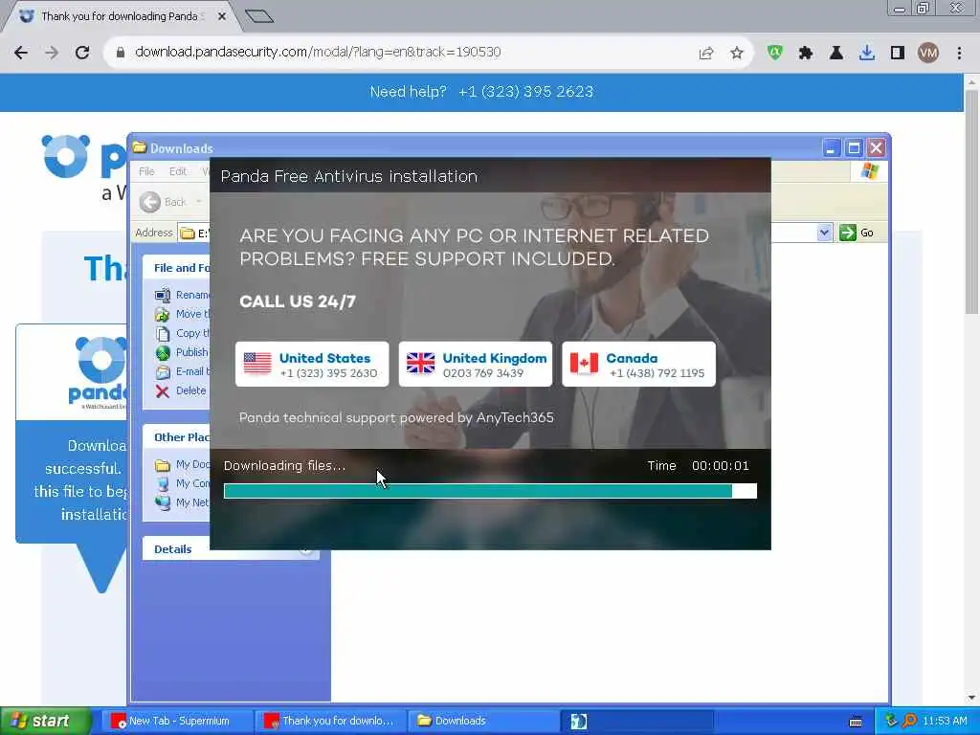980x735 pixels.
Task: Click the elapsed time 00:00:01
Action: click(720, 466)
